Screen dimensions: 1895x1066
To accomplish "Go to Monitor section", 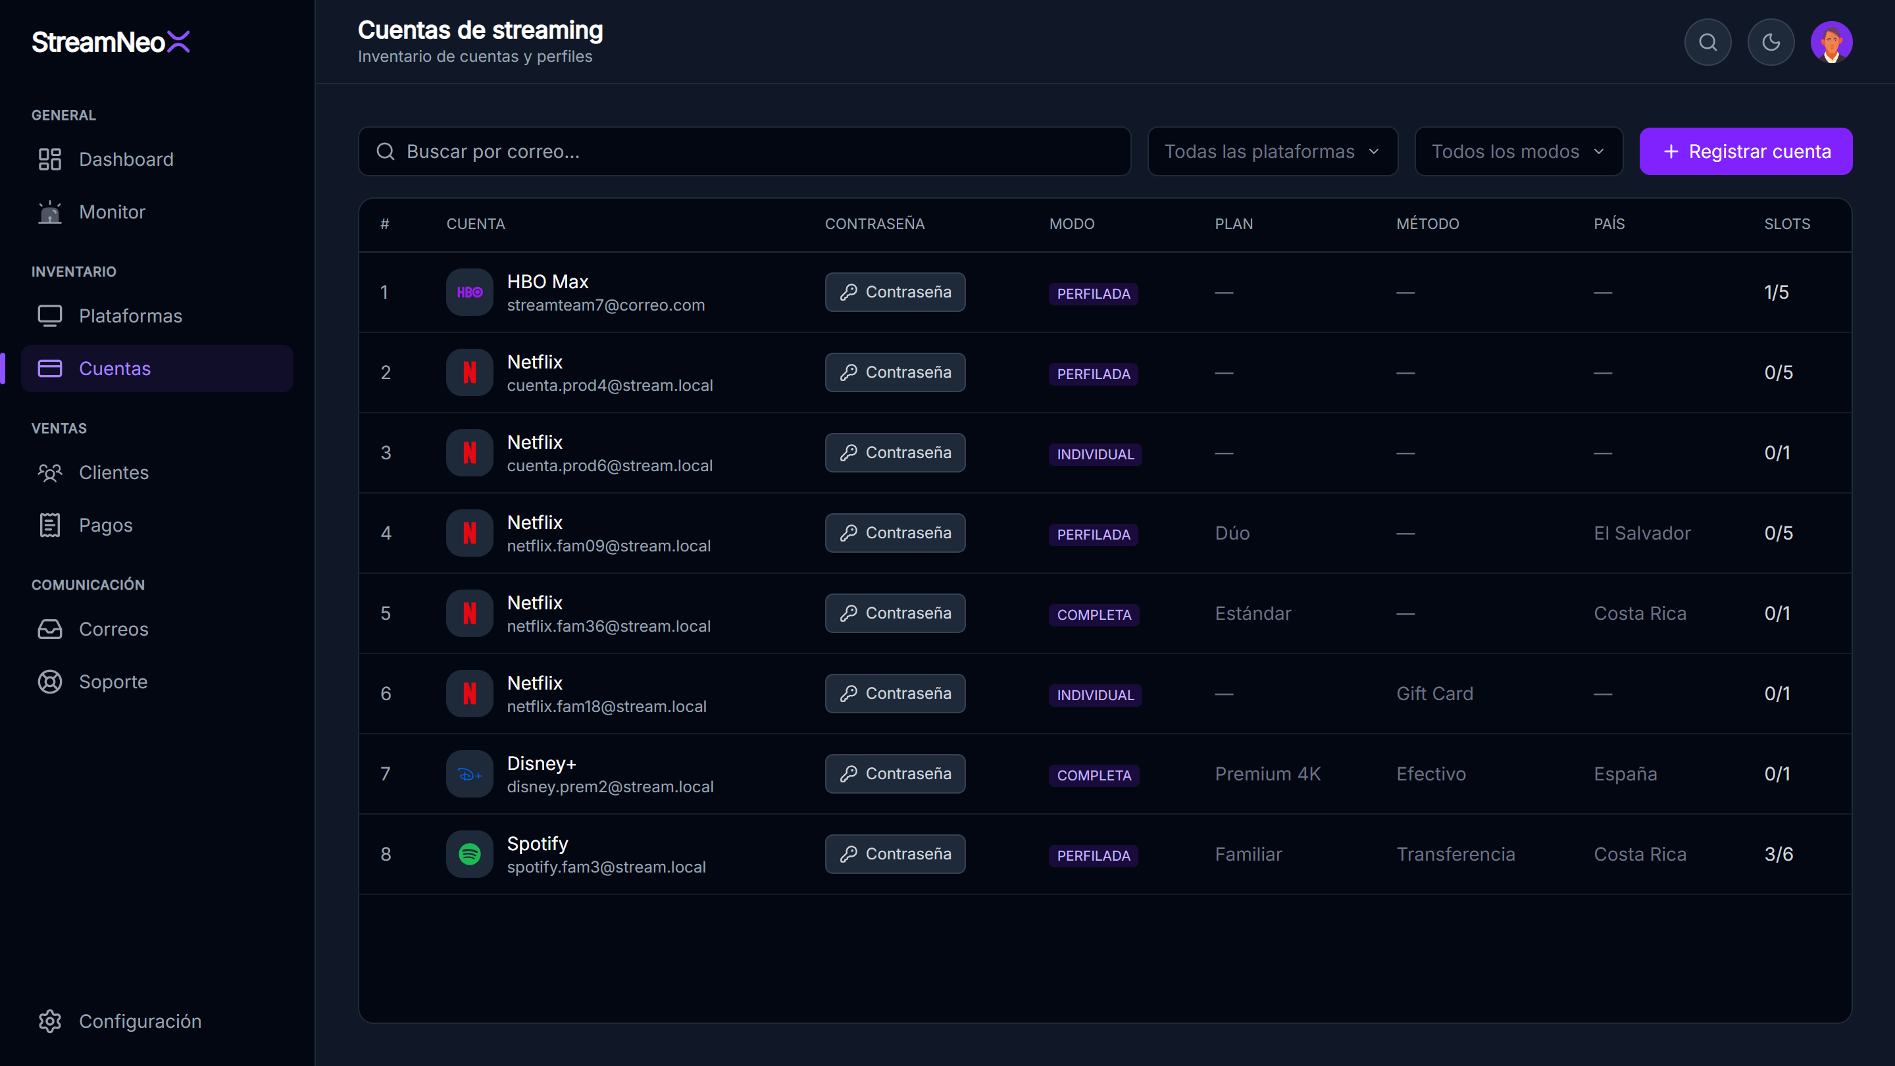I will point(157,212).
